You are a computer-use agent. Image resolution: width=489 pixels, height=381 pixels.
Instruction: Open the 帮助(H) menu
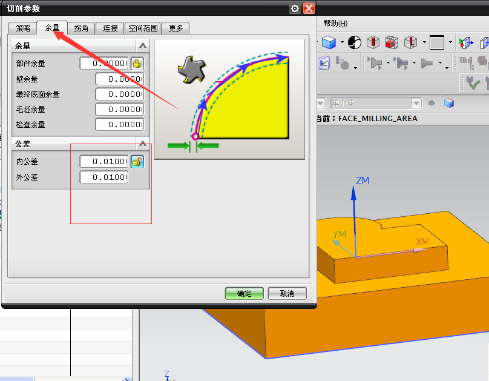point(335,23)
